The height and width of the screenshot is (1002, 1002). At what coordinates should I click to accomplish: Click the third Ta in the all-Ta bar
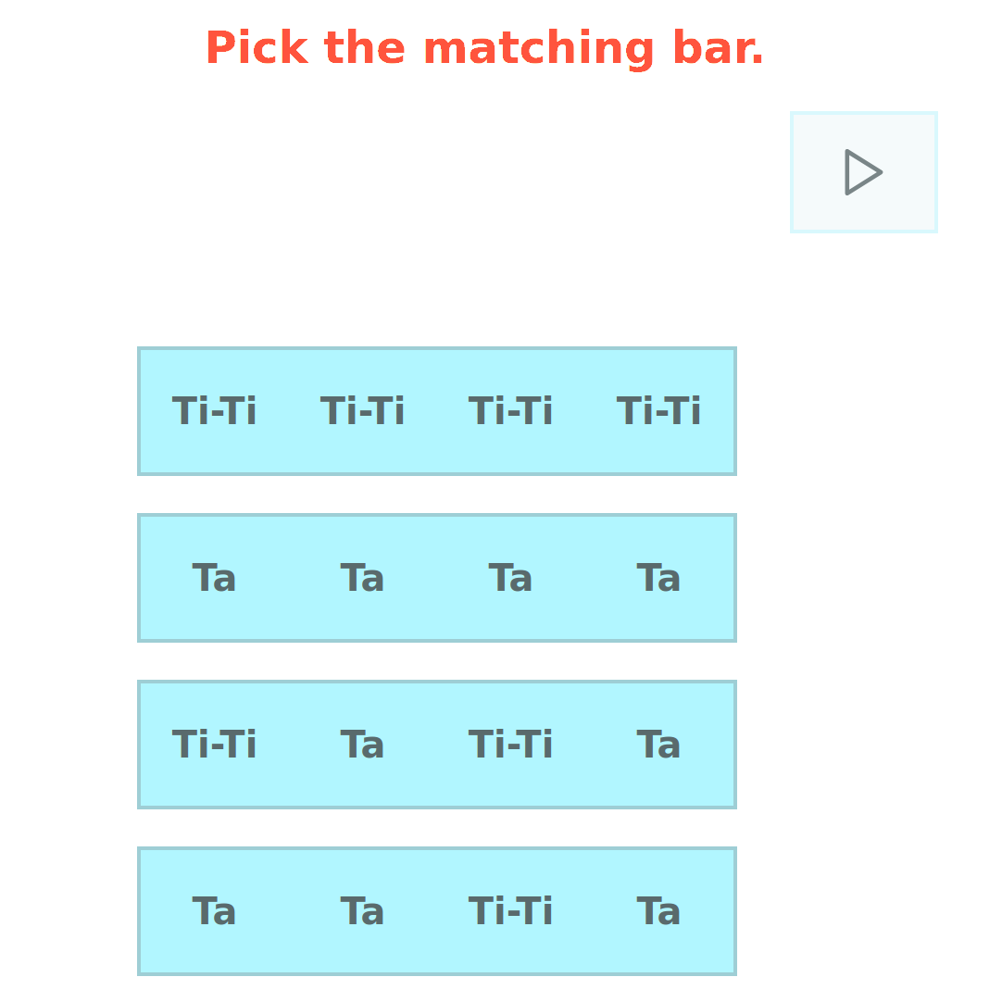tap(510, 578)
